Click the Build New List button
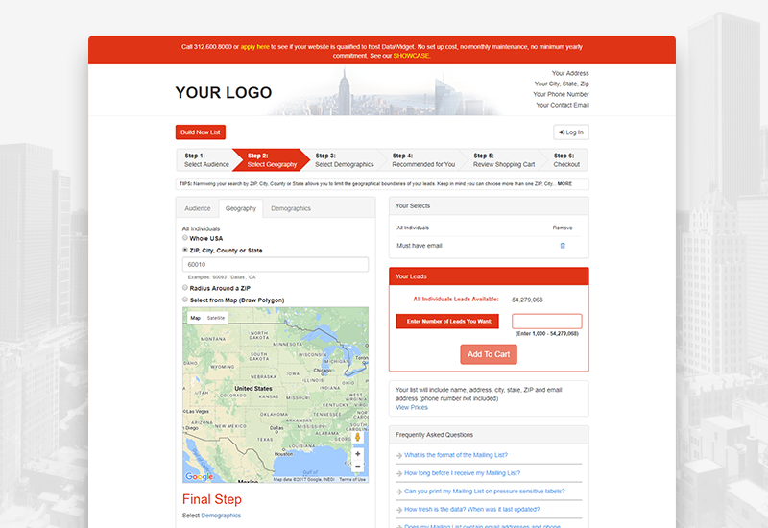This screenshot has height=528, width=768. (x=201, y=132)
